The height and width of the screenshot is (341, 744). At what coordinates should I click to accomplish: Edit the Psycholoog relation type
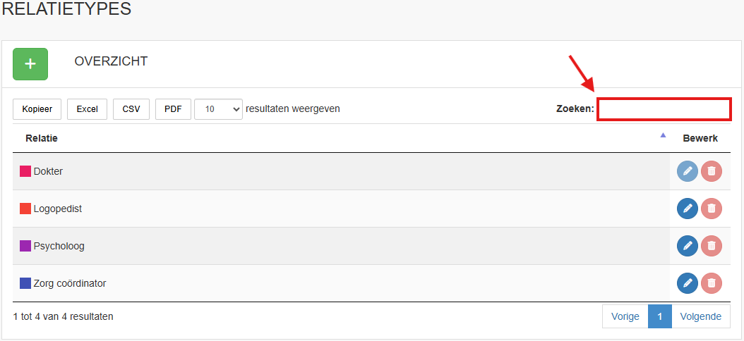point(688,246)
